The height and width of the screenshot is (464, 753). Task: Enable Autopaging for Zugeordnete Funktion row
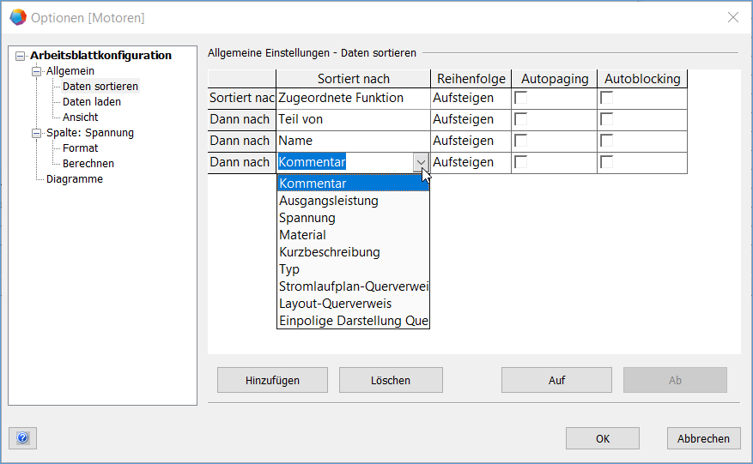pos(520,98)
